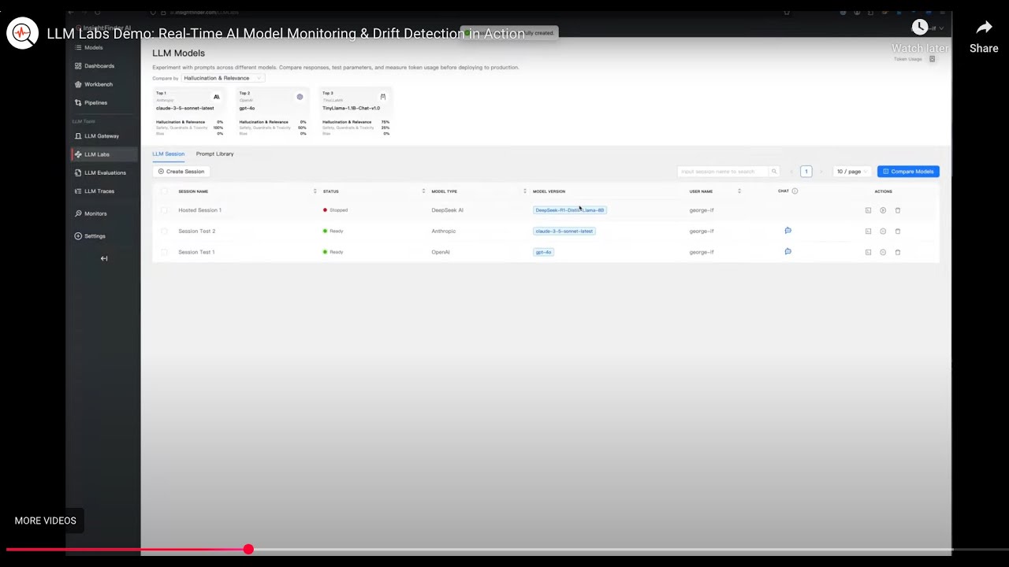
Task: Click the YouTube Share button
Action: [x=984, y=37]
